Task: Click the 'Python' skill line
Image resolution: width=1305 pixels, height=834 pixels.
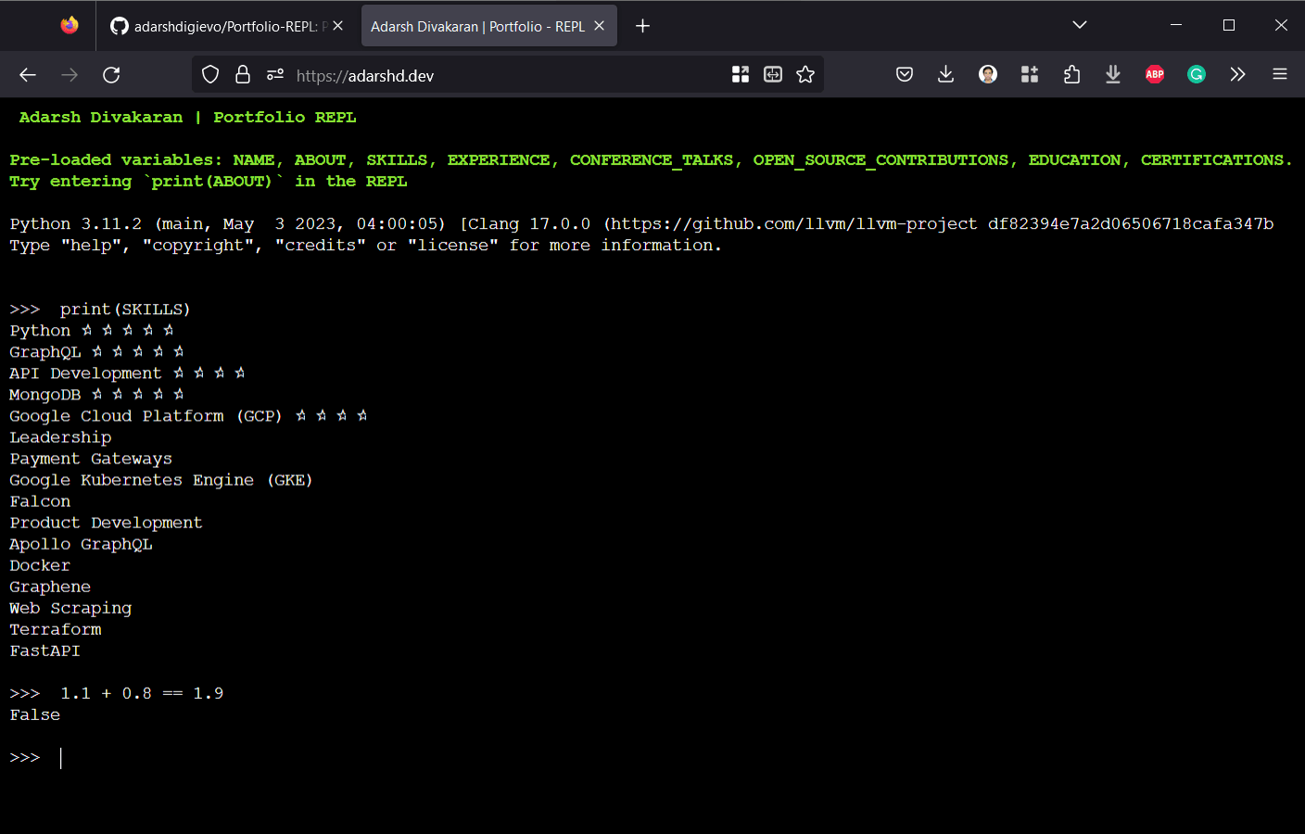Action: 92,331
